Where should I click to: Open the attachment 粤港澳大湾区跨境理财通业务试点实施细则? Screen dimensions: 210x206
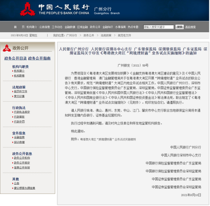coord(108,139)
